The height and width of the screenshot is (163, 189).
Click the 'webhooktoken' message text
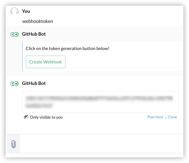click(38, 21)
